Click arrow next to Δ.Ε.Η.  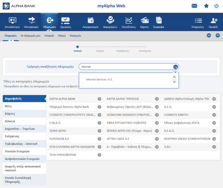(214, 107)
